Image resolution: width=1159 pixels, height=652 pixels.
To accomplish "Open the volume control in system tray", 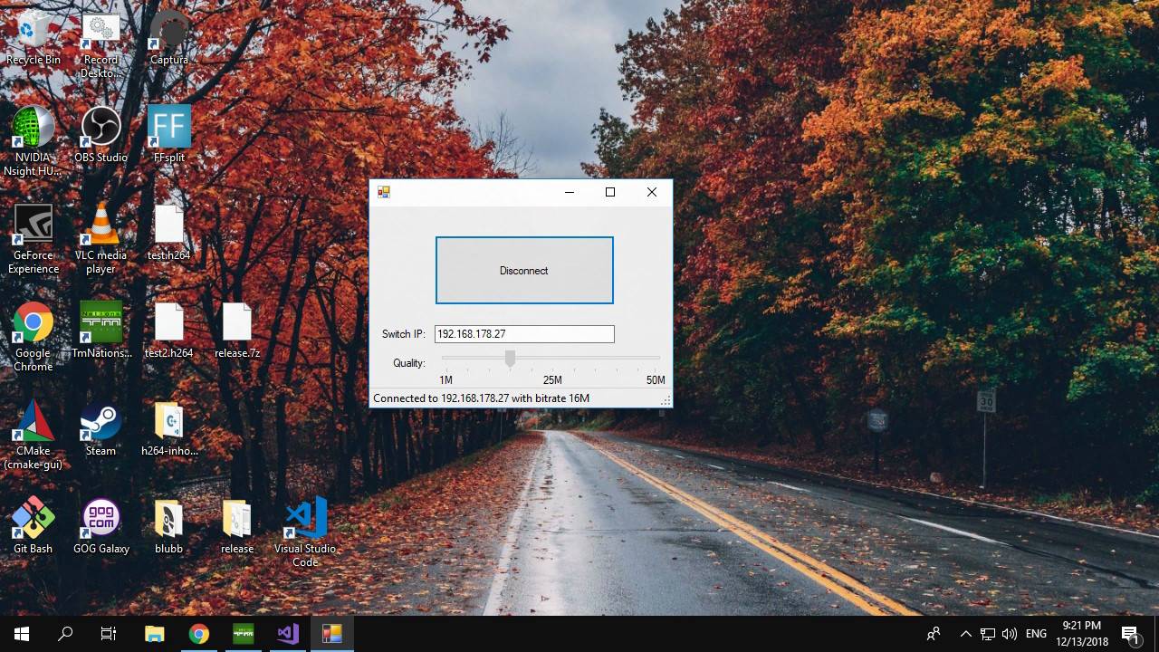I will tap(1010, 634).
